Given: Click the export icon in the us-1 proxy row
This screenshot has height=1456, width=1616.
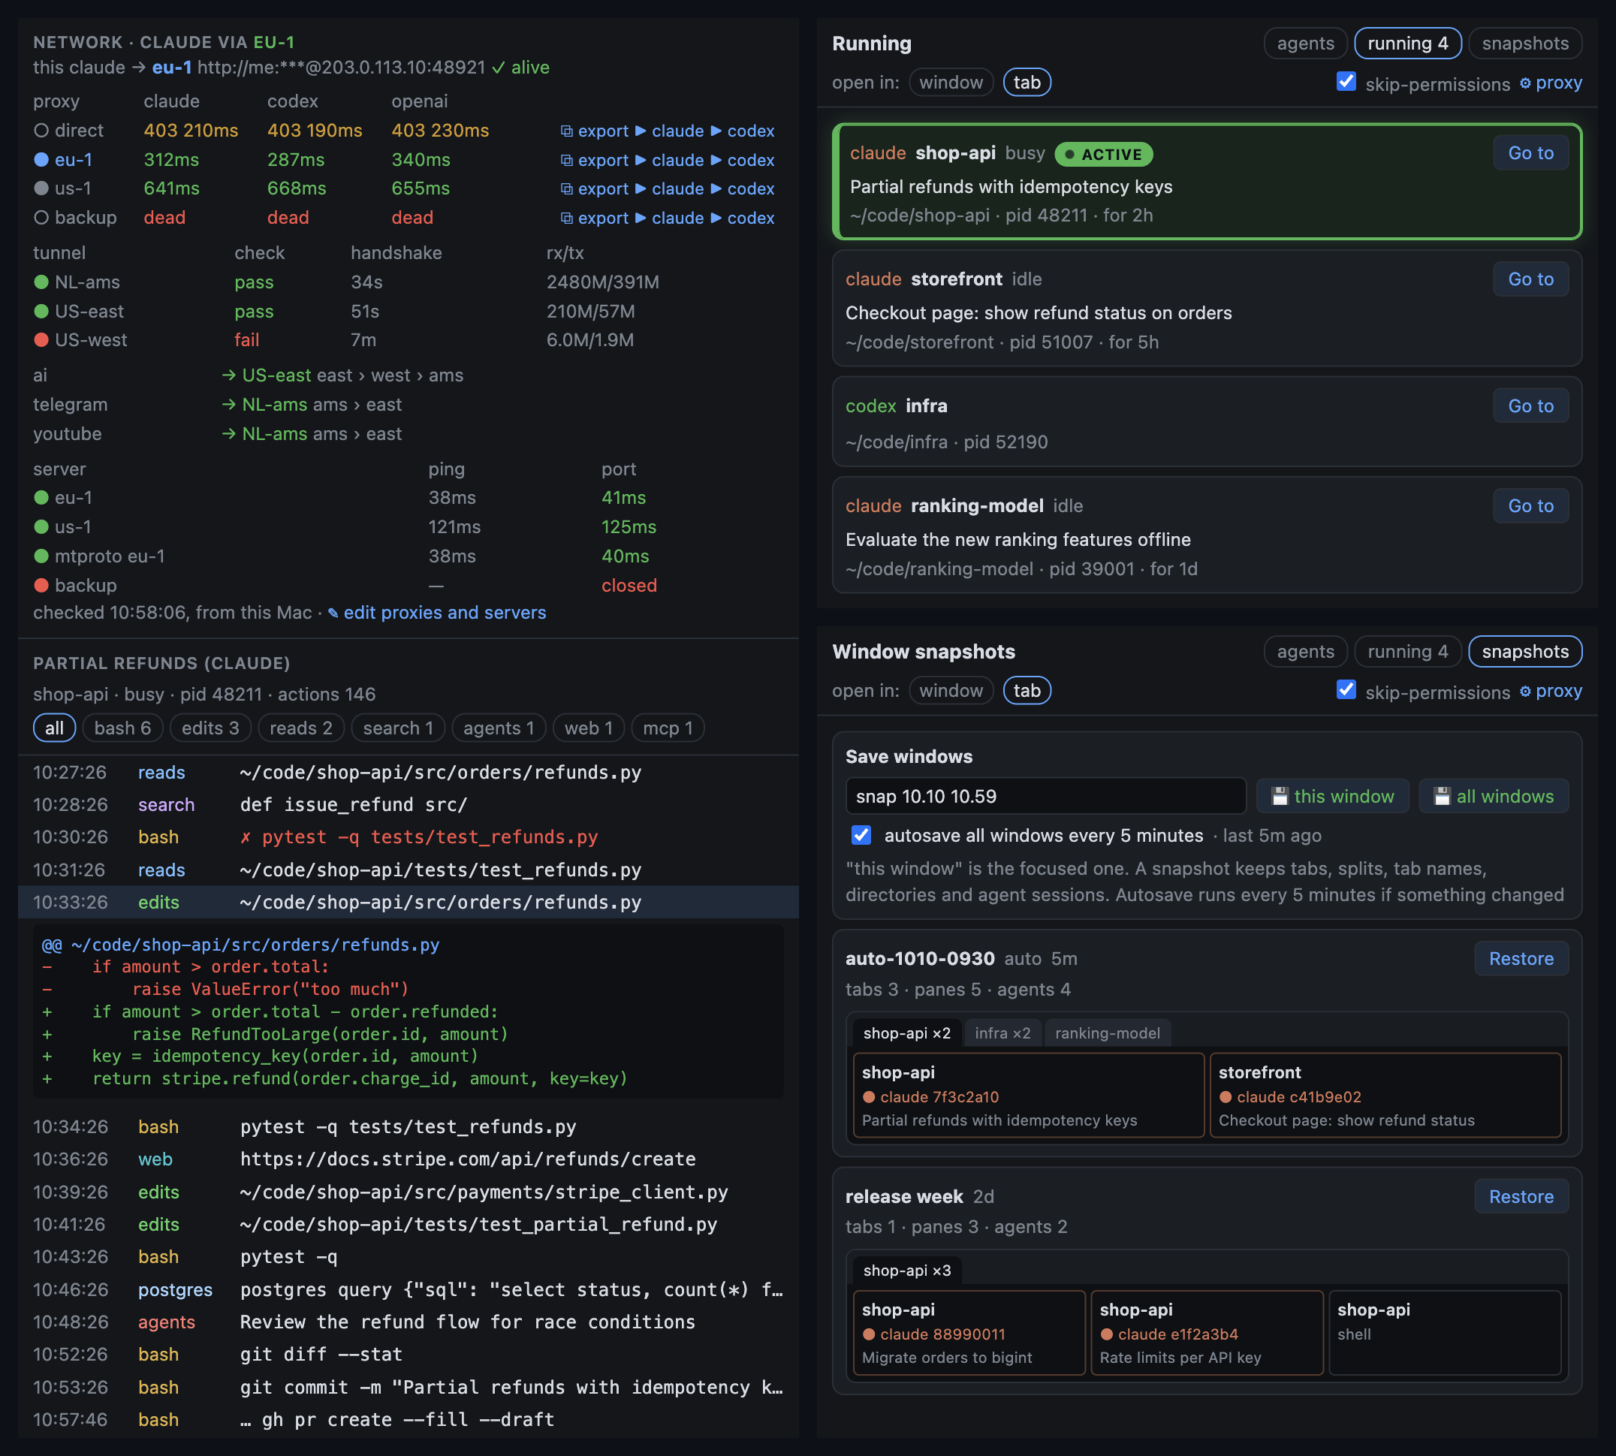Looking at the screenshot, I should pyautogui.click(x=566, y=188).
